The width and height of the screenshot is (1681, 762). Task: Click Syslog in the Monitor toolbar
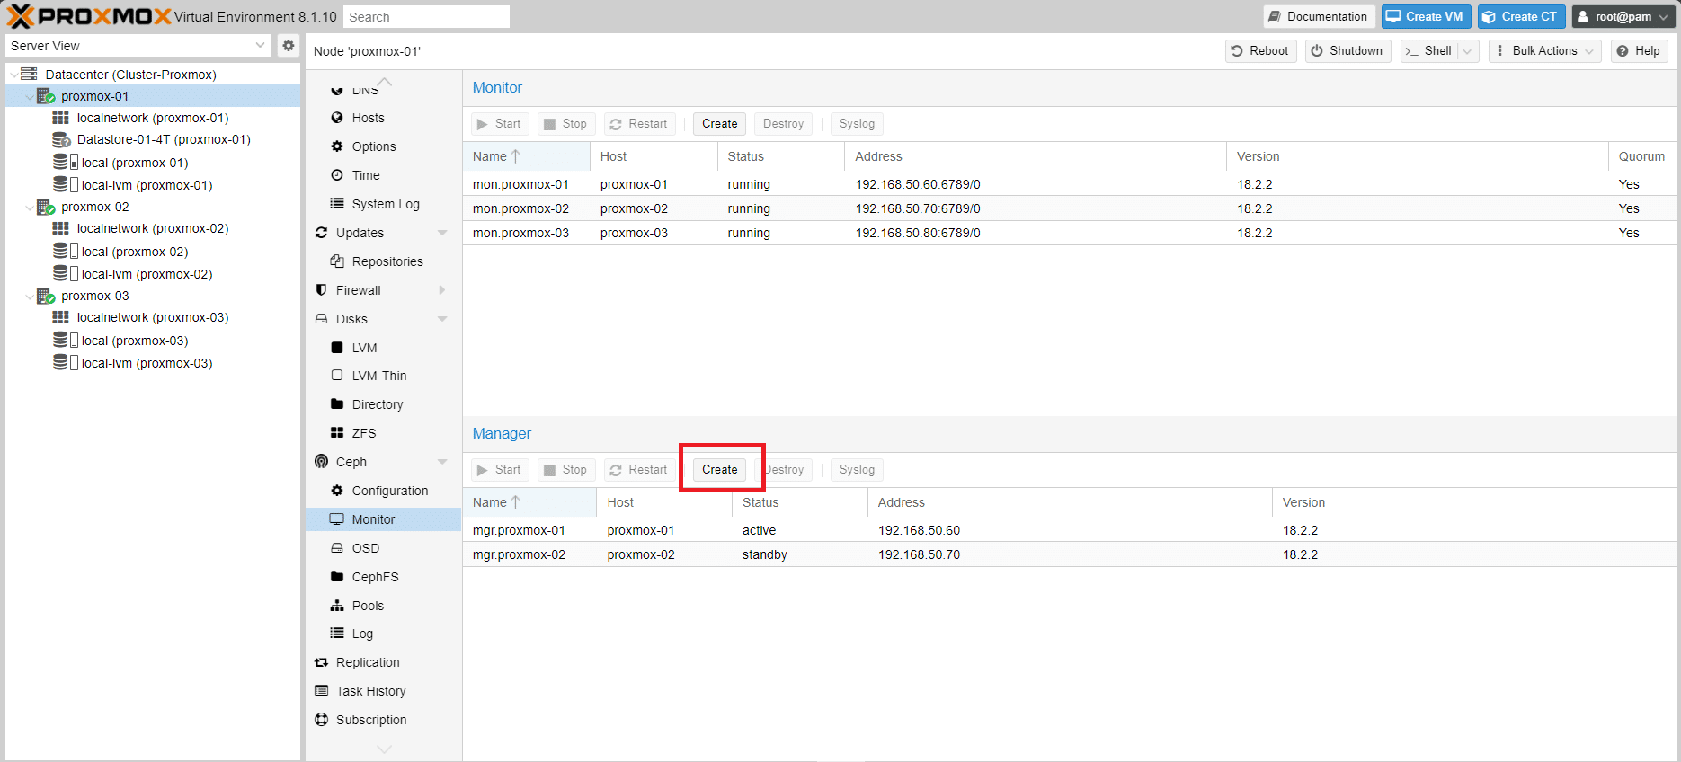point(857,124)
